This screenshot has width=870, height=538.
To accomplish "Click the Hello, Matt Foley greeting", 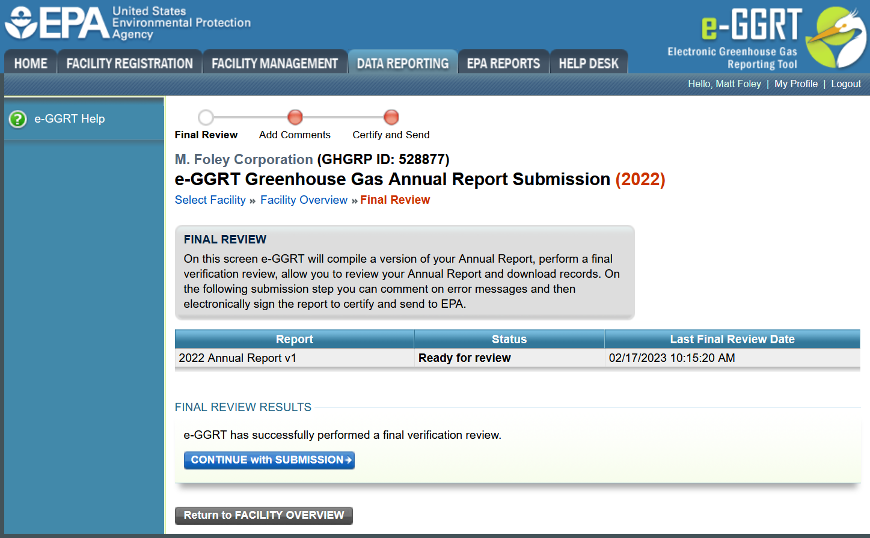I will (x=724, y=84).
